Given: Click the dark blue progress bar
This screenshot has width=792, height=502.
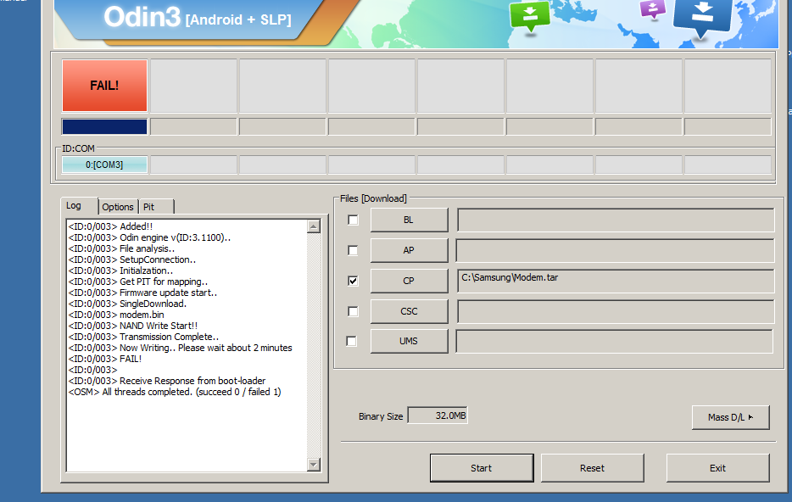Looking at the screenshot, I should click(104, 126).
